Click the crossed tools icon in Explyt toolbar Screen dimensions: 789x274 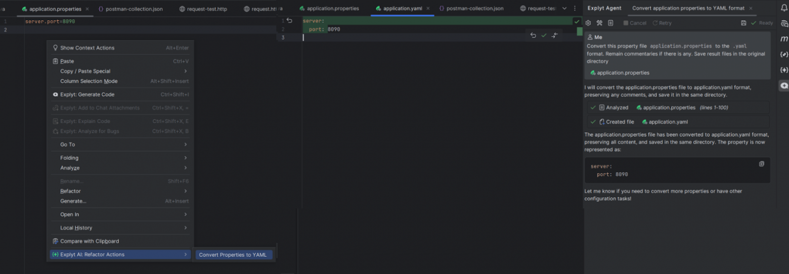pos(599,23)
